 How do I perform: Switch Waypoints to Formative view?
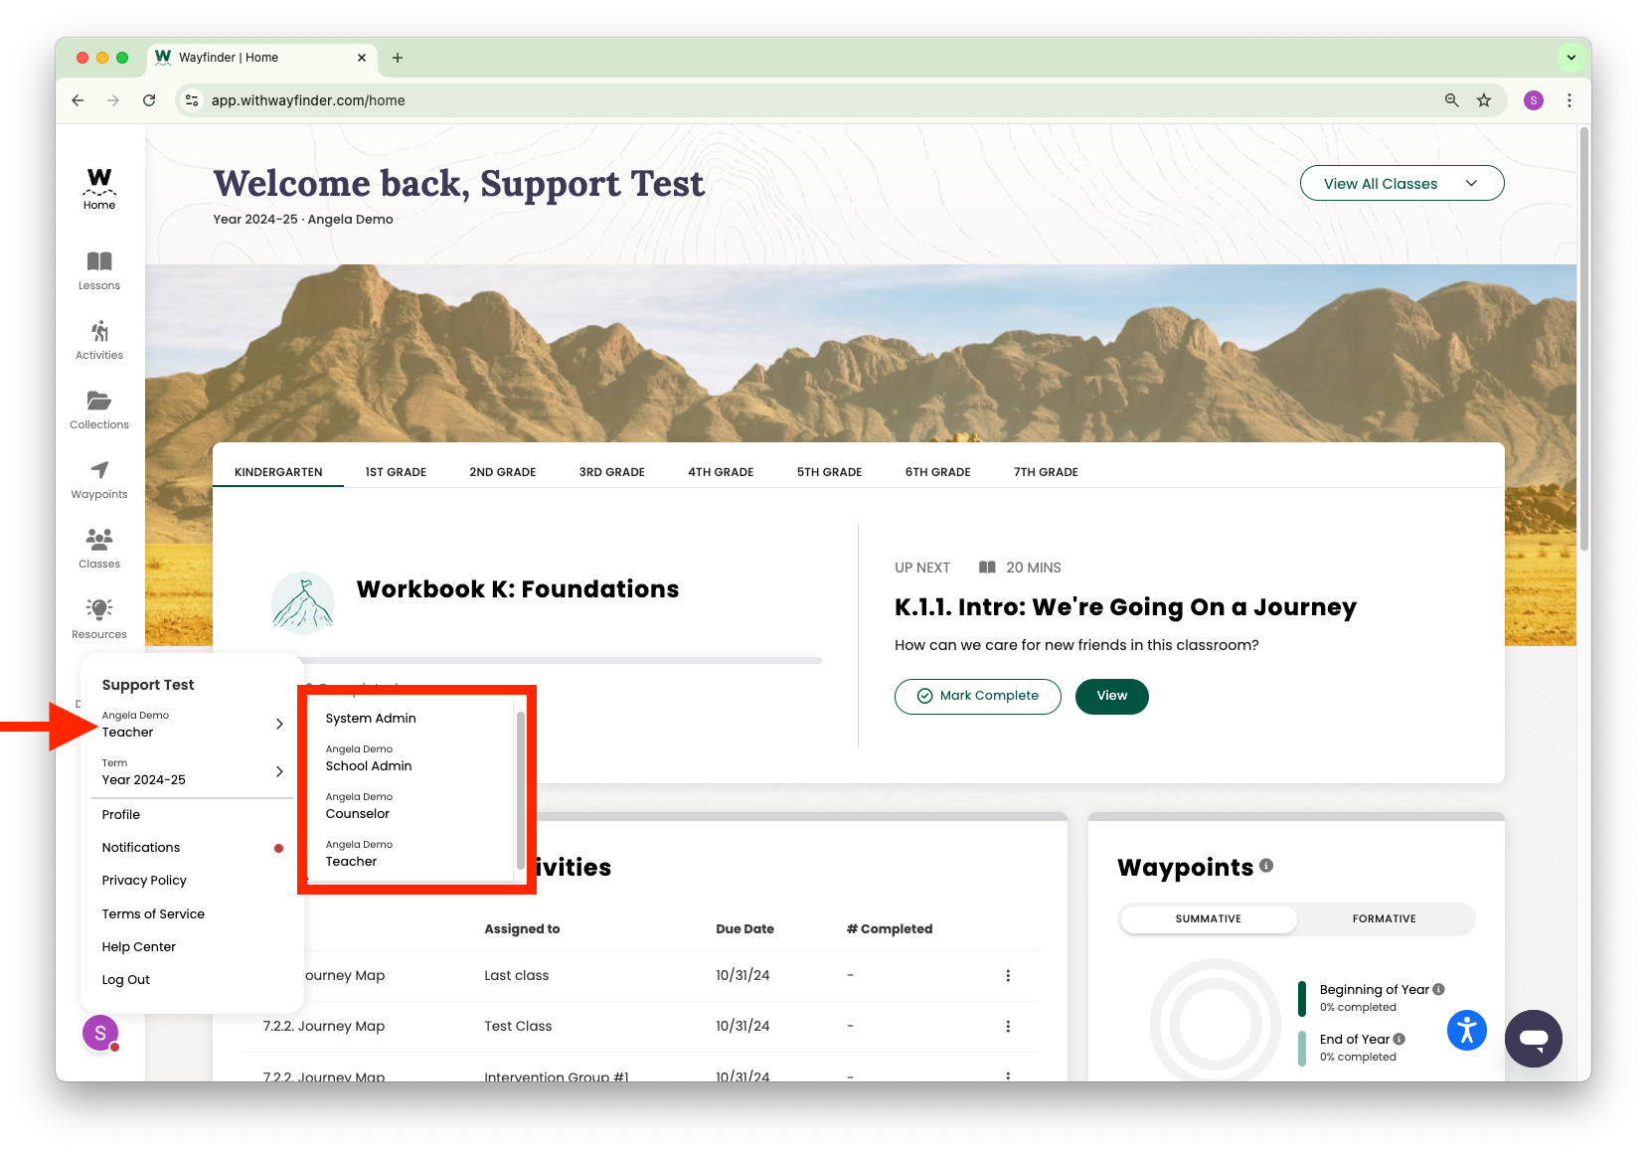1384,919
